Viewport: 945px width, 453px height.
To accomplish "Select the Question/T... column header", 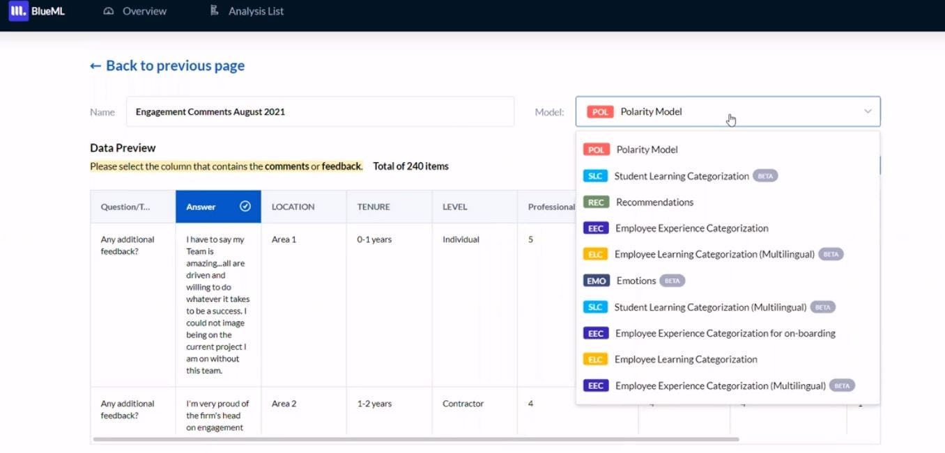I will pos(132,207).
